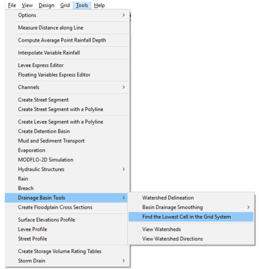Expand the Hydraulic Structures submenu
The height and width of the screenshot is (269, 259).
pyautogui.click(x=41, y=169)
